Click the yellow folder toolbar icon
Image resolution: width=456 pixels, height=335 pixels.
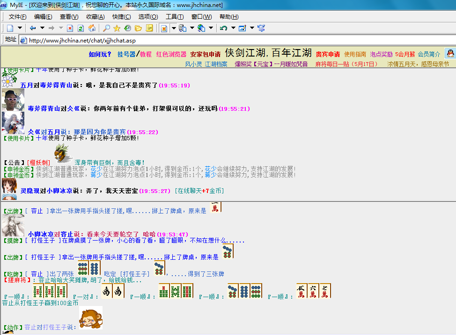[x=138, y=28]
